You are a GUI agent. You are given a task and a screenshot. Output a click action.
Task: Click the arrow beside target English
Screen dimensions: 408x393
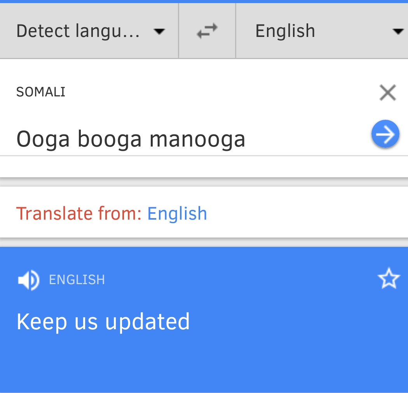coord(398,31)
